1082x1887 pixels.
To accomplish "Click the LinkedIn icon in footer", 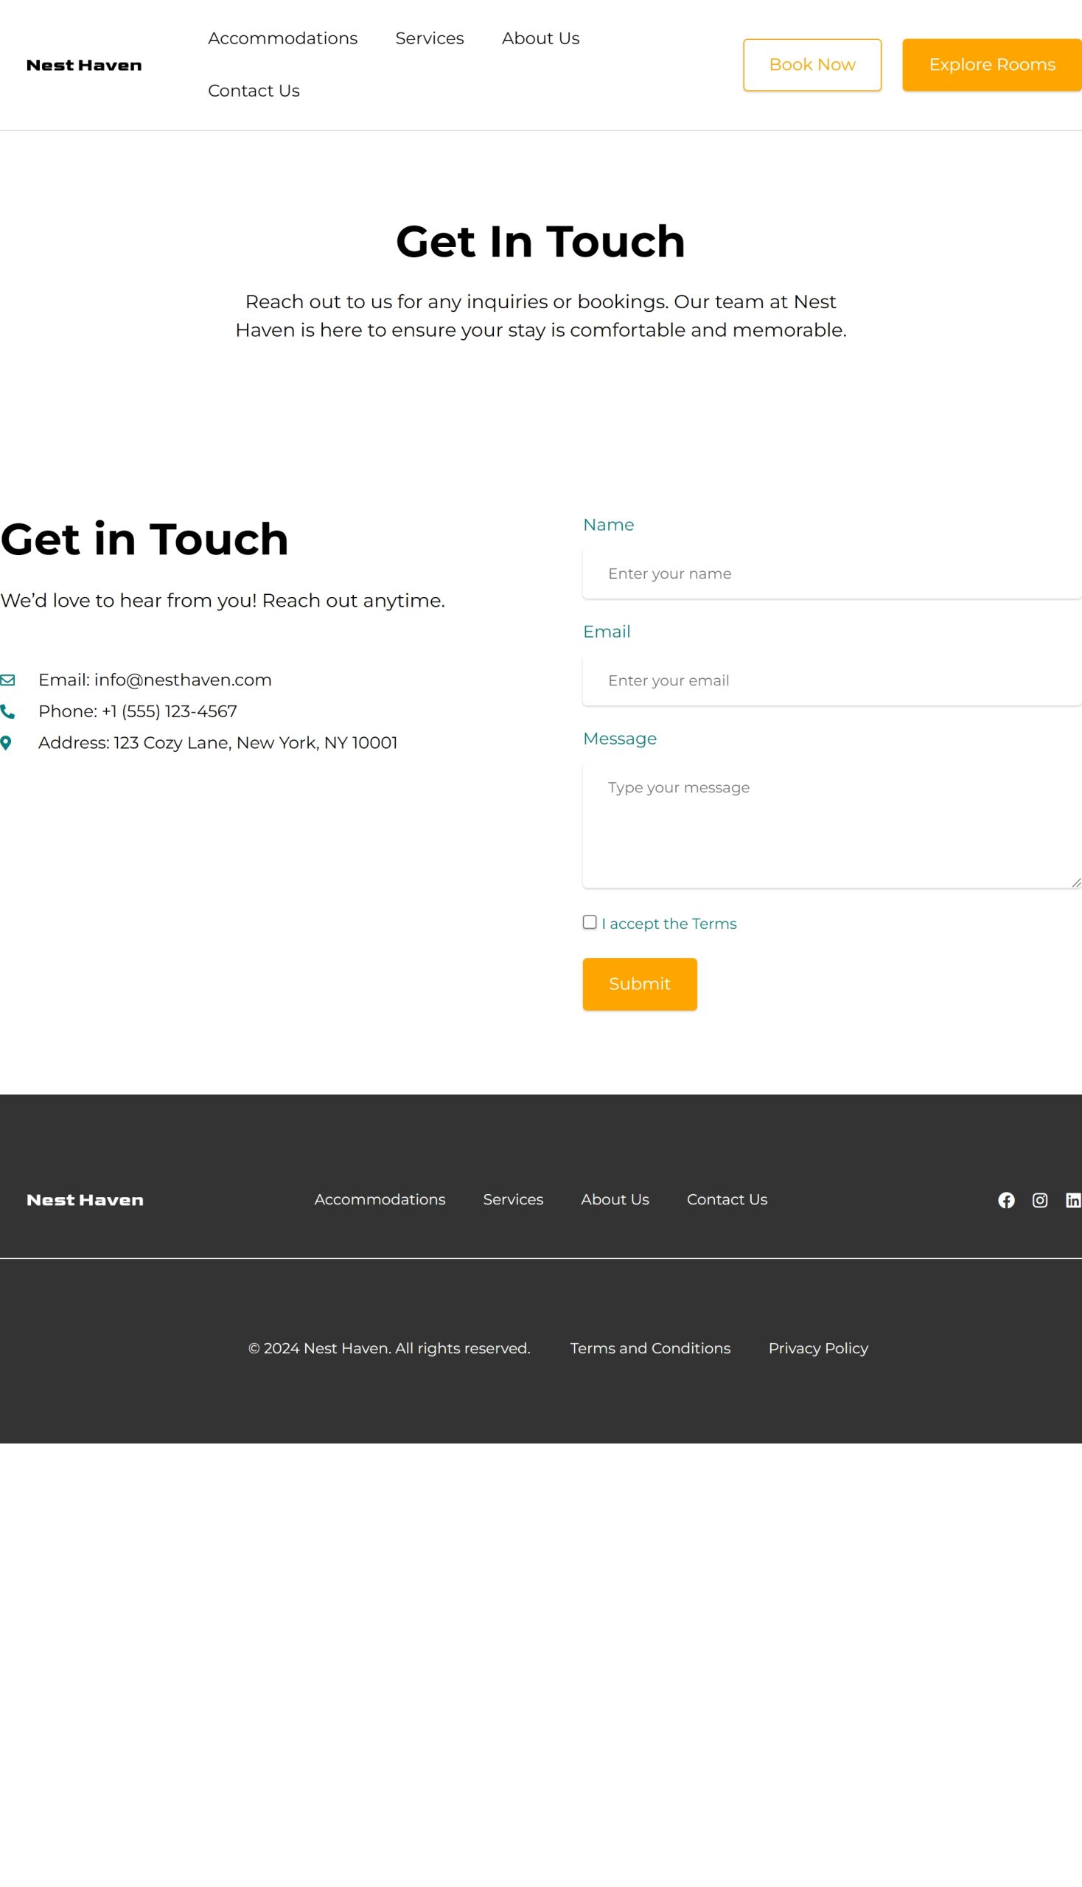I will pyautogui.click(x=1072, y=1200).
